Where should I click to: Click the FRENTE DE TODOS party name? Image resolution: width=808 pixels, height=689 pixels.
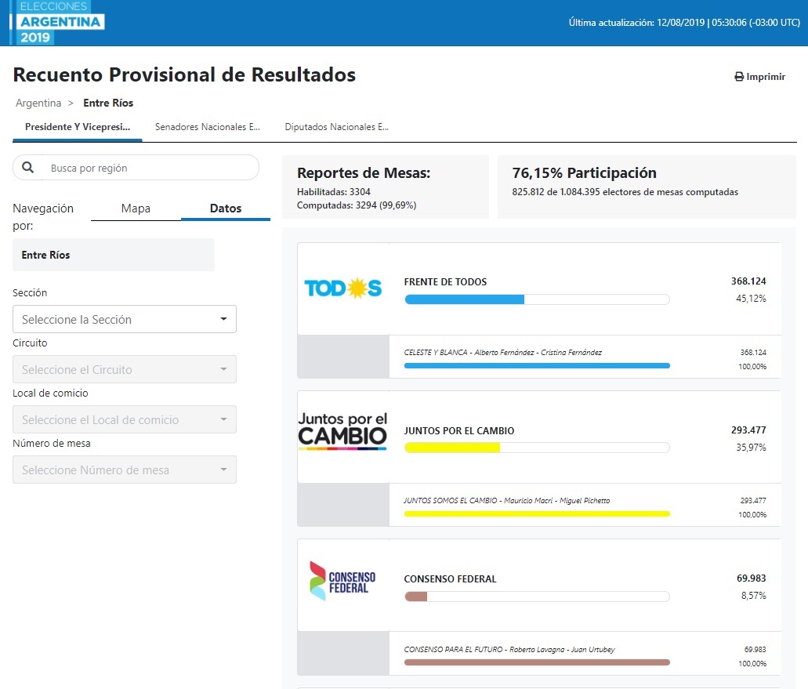[x=445, y=282]
